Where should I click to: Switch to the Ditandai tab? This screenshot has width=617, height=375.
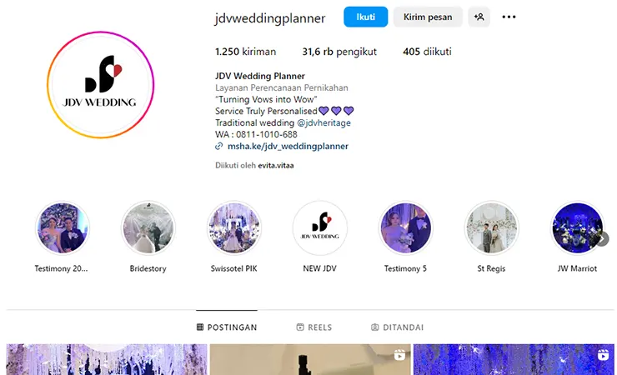(x=397, y=327)
